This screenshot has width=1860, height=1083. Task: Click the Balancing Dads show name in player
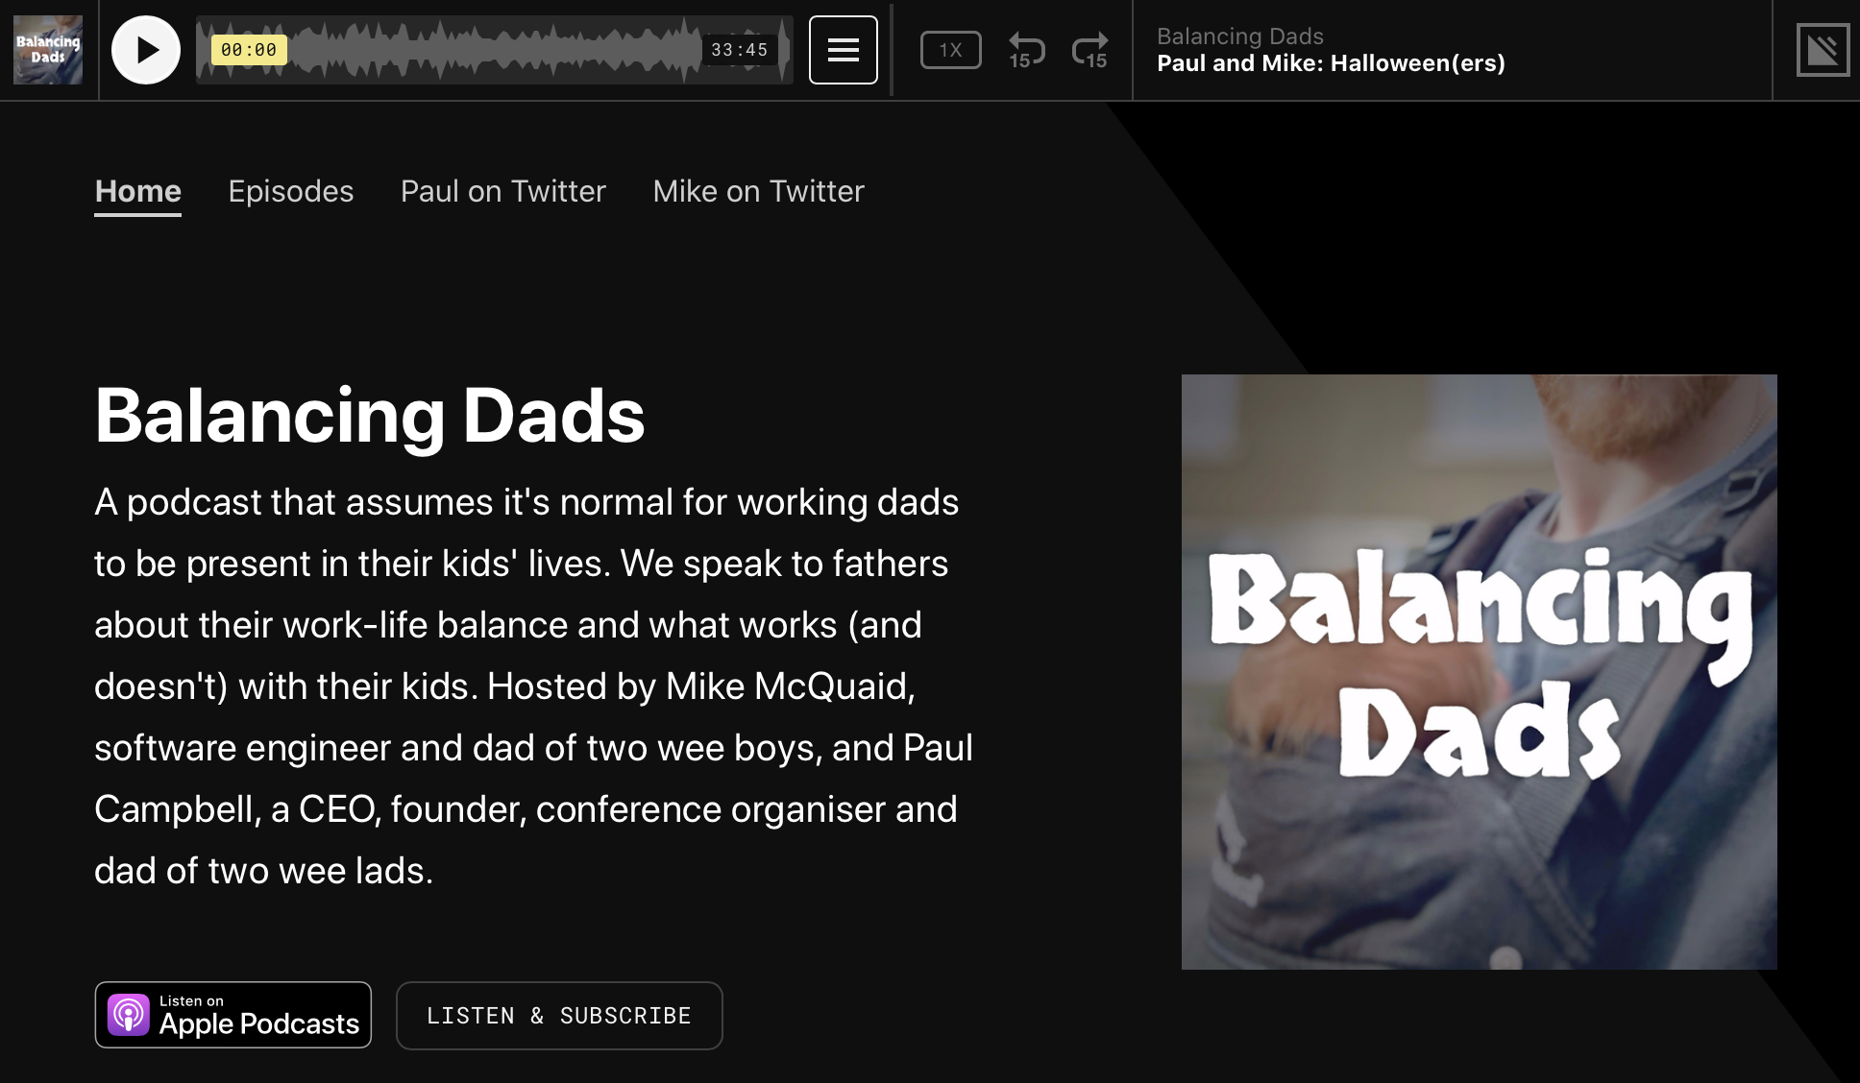pyautogui.click(x=1240, y=36)
